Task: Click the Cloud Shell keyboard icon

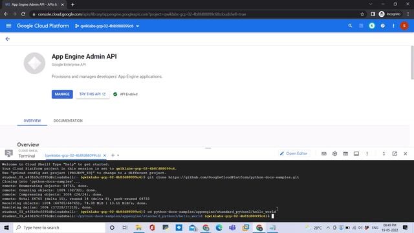Action: [324, 154]
